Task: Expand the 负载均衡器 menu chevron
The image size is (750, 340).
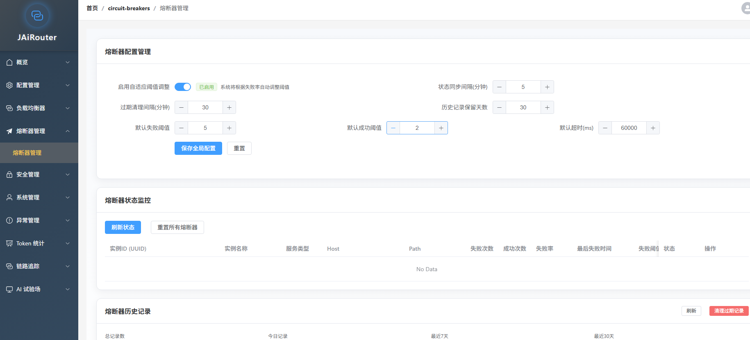Action: coord(68,108)
